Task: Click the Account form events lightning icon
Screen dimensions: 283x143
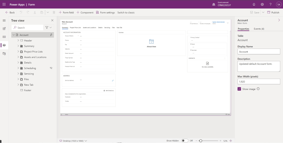Action: pyautogui.click(x=51, y=35)
